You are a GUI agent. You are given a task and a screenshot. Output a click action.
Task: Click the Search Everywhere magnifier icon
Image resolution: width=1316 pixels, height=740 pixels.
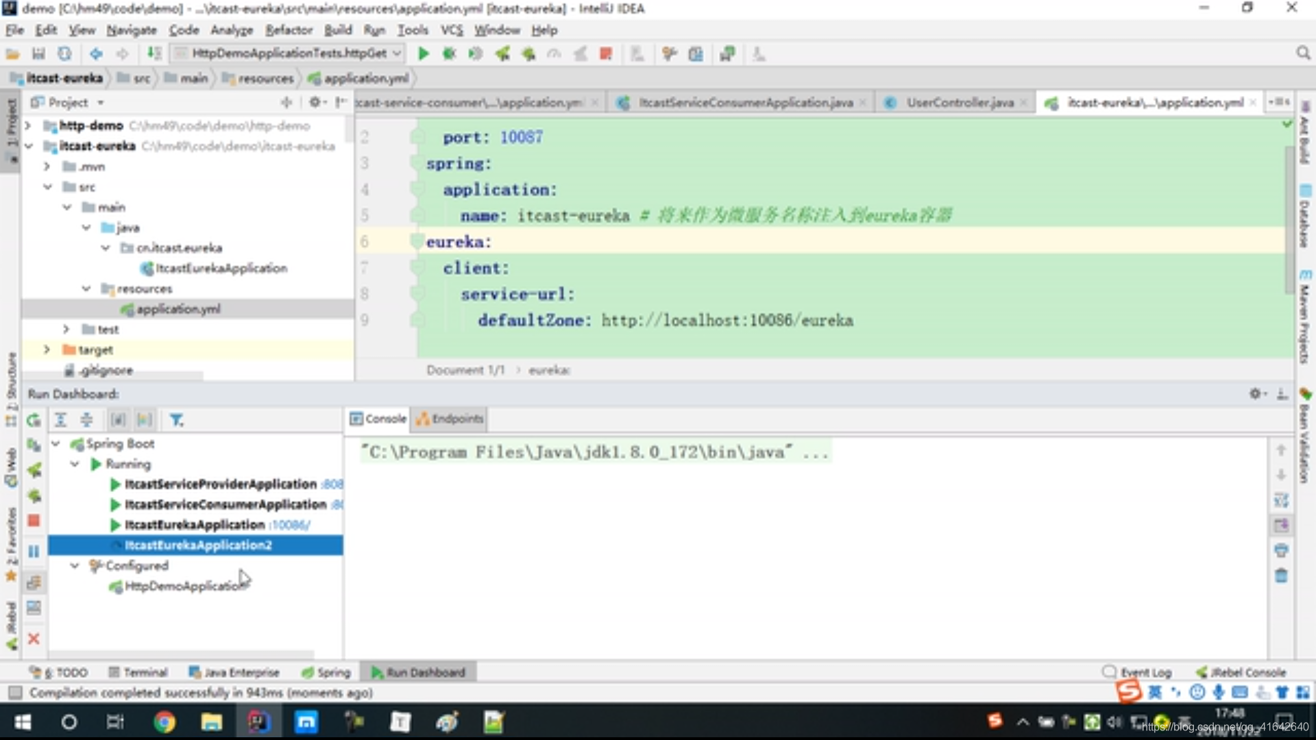(x=1303, y=53)
